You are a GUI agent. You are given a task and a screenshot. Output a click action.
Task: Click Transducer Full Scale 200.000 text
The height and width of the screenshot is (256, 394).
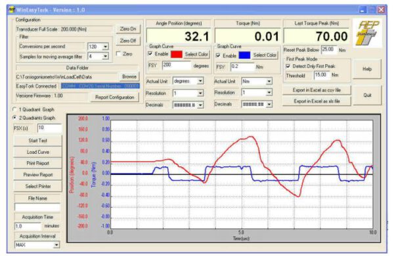[x=51, y=29]
